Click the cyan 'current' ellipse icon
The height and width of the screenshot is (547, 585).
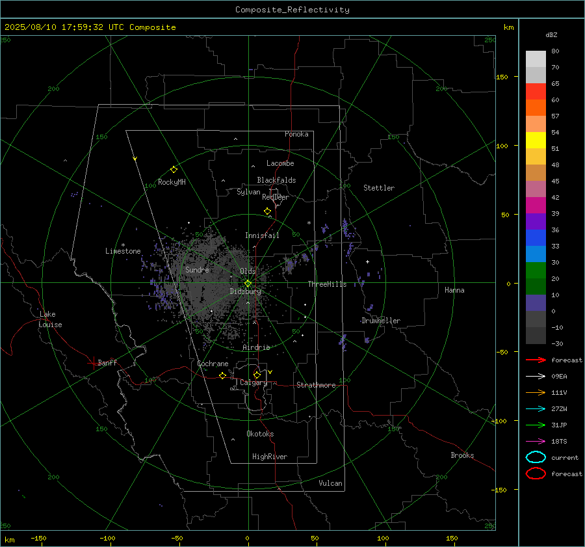click(x=536, y=457)
